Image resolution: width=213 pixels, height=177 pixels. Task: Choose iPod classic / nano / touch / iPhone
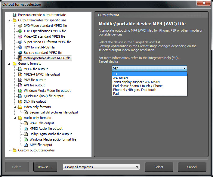(150, 86)
